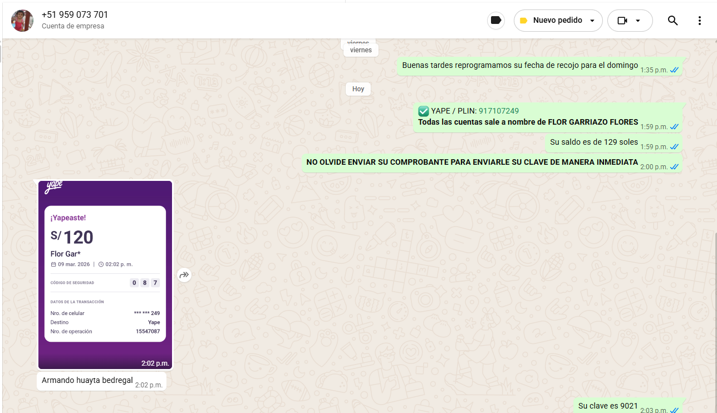Click read ticks on the reprogramamos message

click(674, 70)
